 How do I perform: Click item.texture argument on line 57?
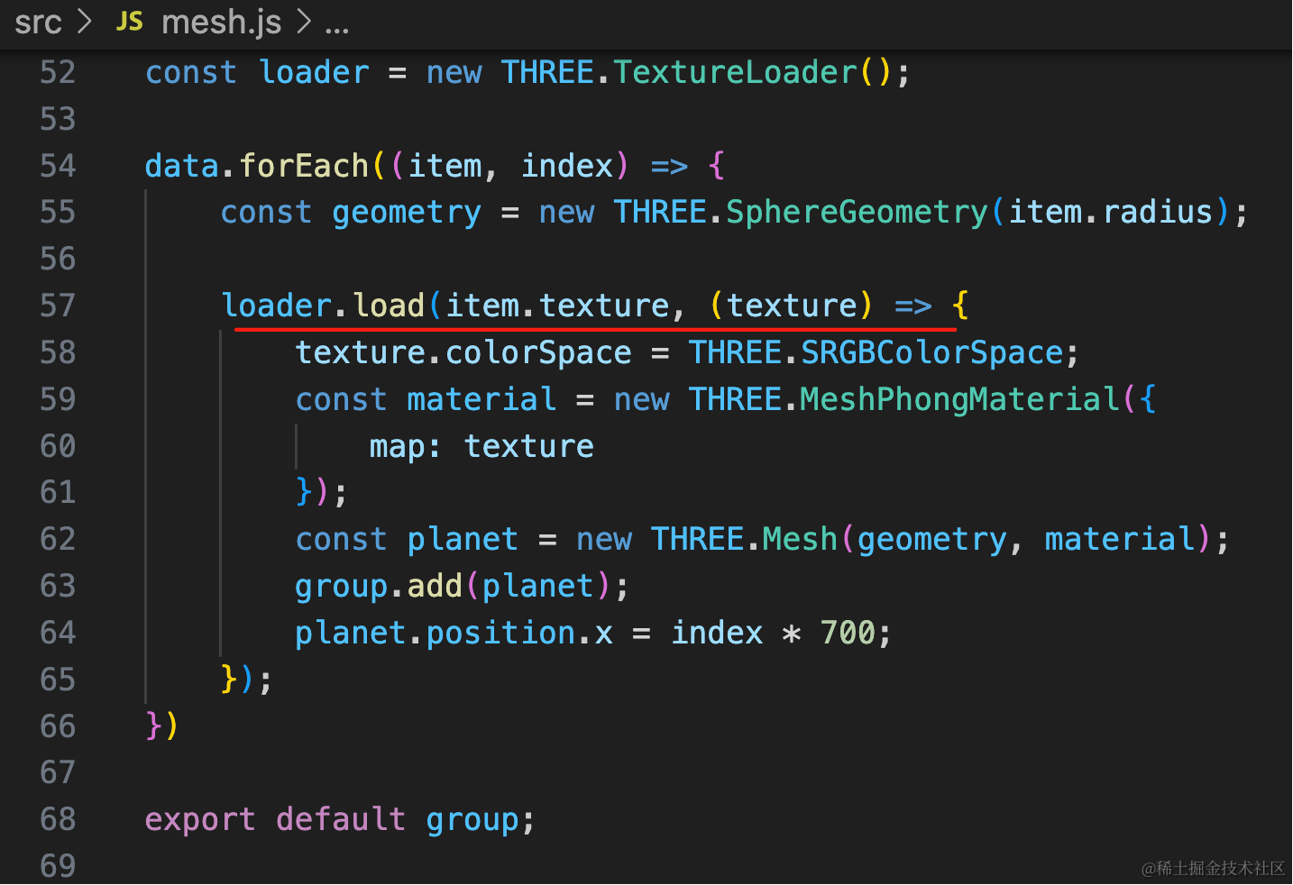pyautogui.click(x=558, y=306)
